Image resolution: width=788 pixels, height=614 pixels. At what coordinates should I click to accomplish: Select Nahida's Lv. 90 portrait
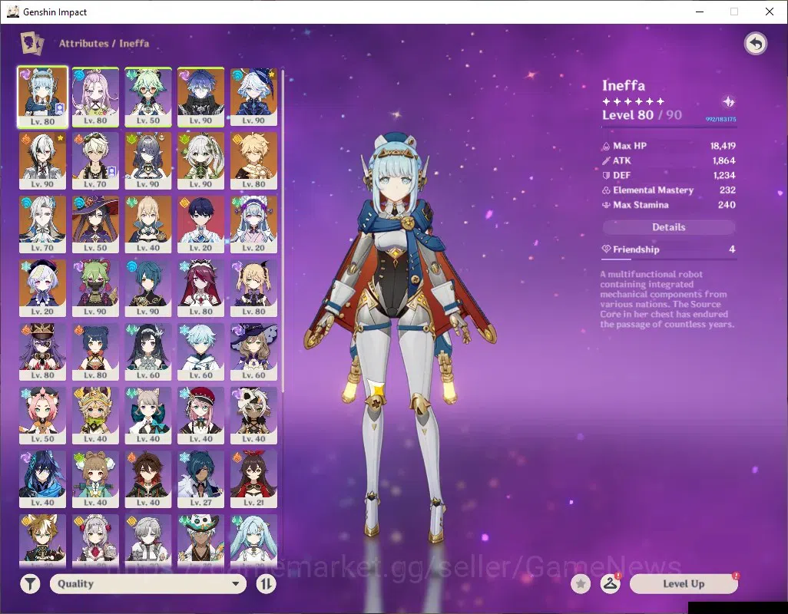(201, 161)
